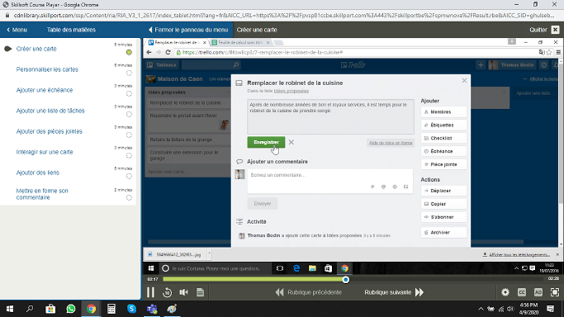Go back in inner browser
The height and width of the screenshot is (317, 564).
pyautogui.click(x=149, y=52)
